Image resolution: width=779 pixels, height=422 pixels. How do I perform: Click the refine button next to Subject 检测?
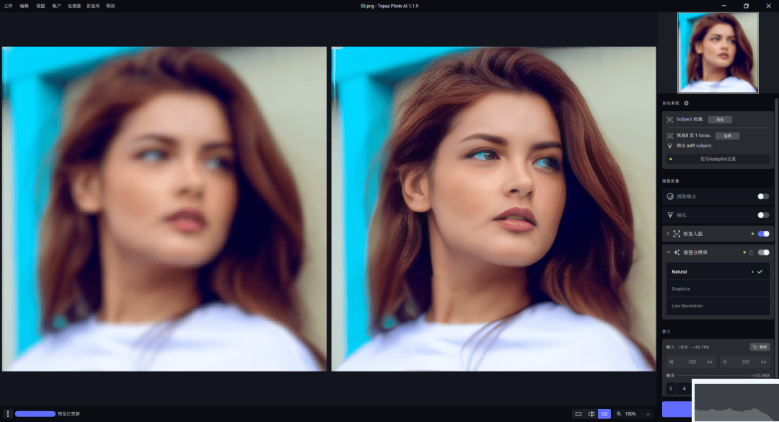coord(720,120)
